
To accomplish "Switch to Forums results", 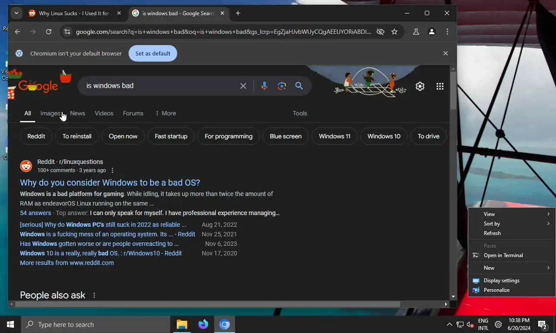I will 133,113.
